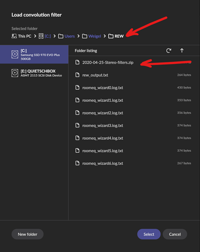Click the disk icon of QUIETSCHBOX drive

[x=15, y=73]
